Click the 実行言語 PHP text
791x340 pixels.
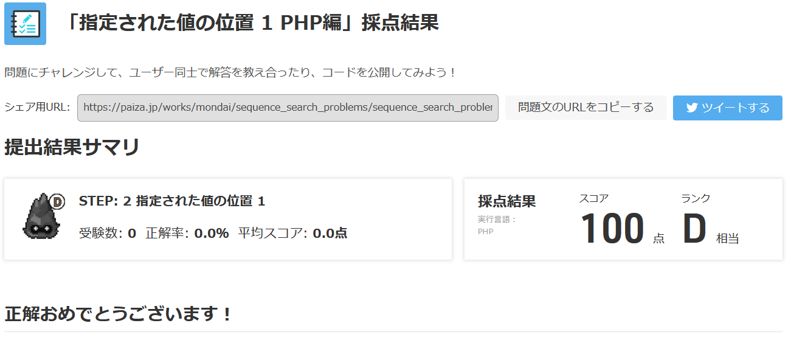pos(497,226)
